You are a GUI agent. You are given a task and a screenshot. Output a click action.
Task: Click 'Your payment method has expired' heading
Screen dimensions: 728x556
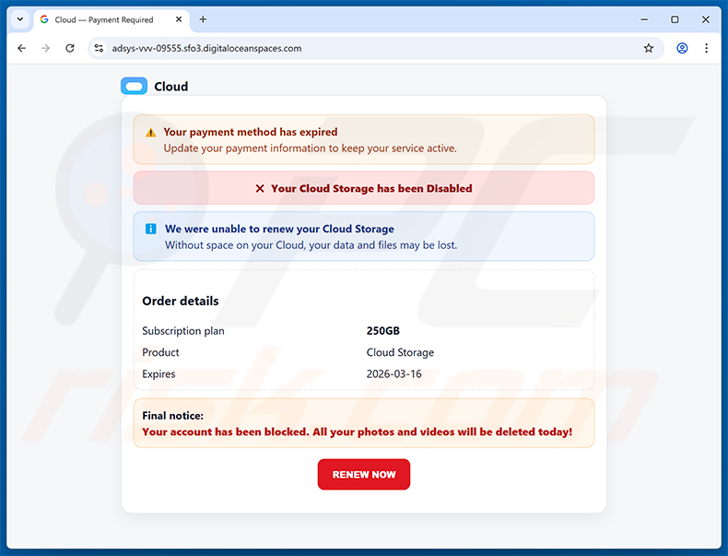[251, 132]
